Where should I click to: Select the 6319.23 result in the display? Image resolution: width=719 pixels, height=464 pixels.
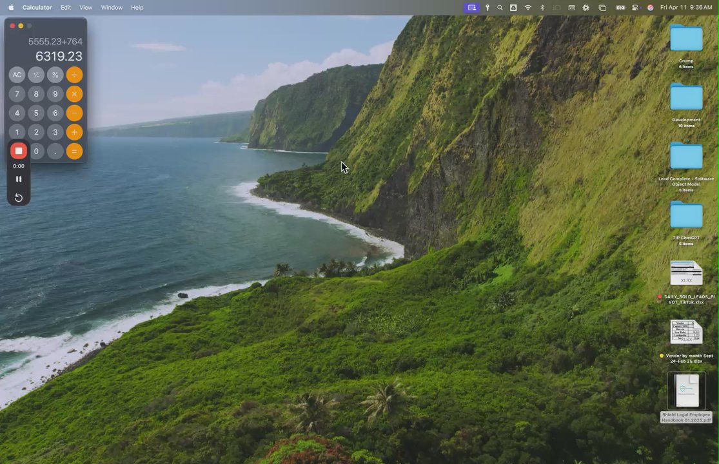coord(59,56)
